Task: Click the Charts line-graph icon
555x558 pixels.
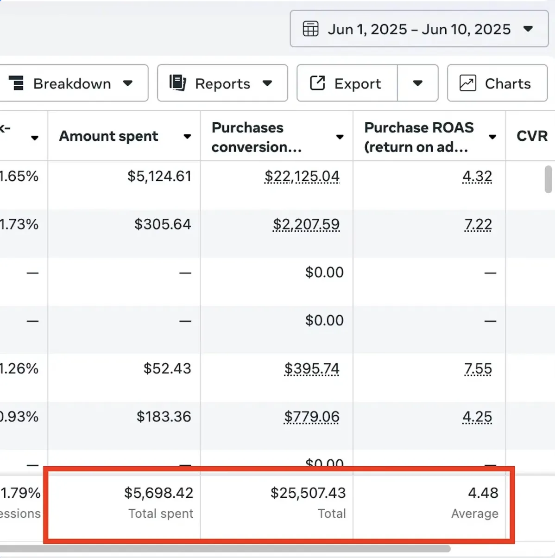Action: [467, 83]
